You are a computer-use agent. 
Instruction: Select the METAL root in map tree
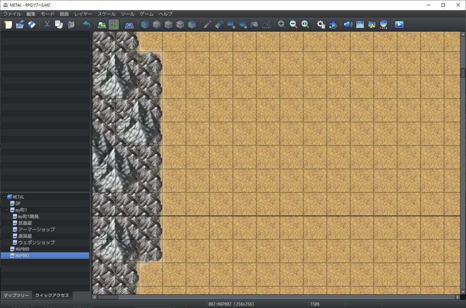point(18,197)
